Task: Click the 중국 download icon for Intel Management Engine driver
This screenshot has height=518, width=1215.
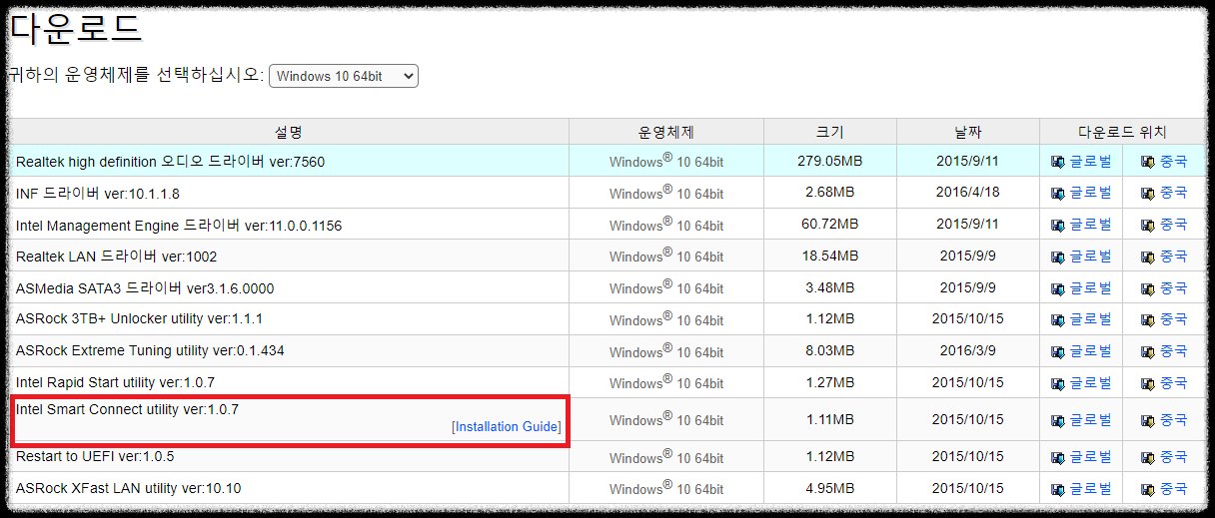Action: [x=1148, y=225]
